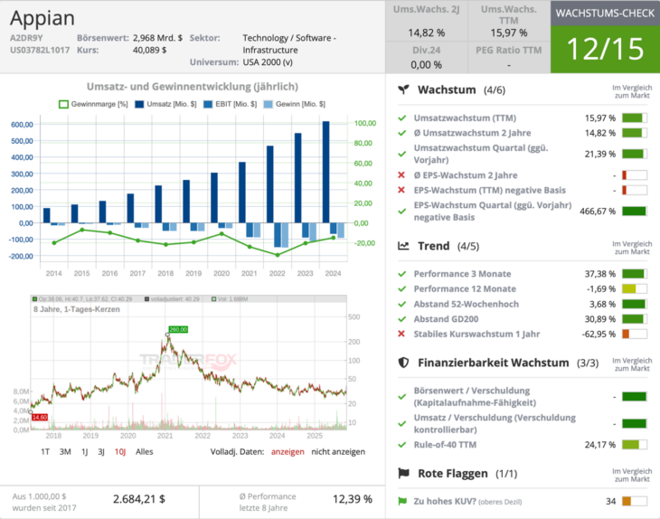Click the red anzeigen link for Volladj. Daten
The width and height of the screenshot is (660, 519).
(x=288, y=451)
